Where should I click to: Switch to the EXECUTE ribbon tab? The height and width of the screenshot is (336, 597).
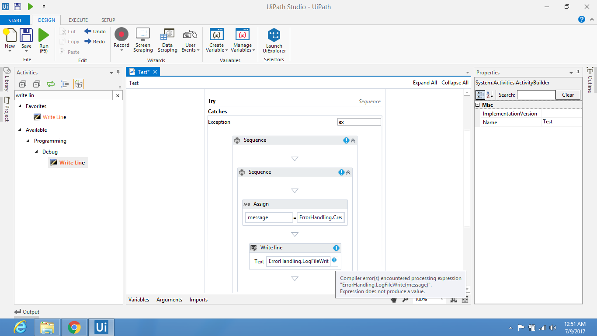[78, 20]
